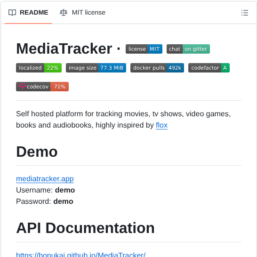Screen dimensions: 257x257
Task: Click the codecov 71% badge
Action: click(x=42, y=87)
